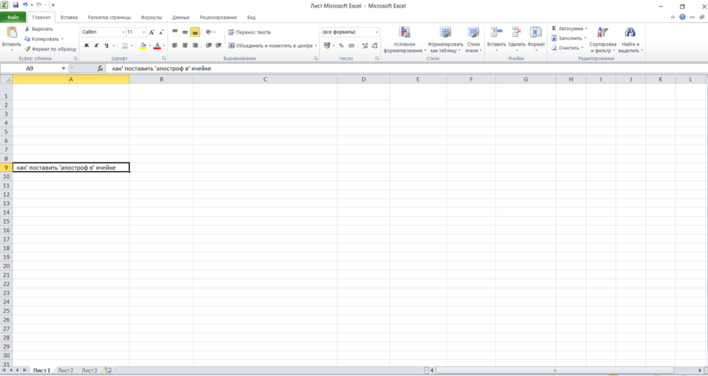Click the Format Painter (Формат по образцу) button
708x376 pixels.
coord(51,49)
